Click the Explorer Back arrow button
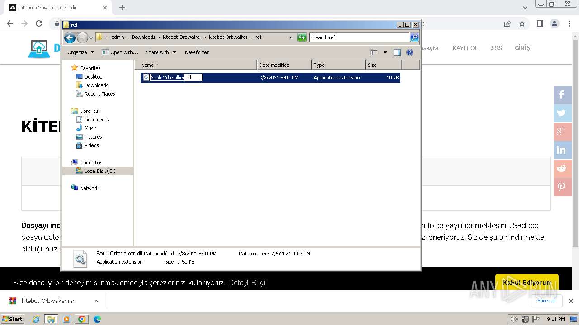Image resolution: width=579 pixels, height=325 pixels. click(x=70, y=37)
